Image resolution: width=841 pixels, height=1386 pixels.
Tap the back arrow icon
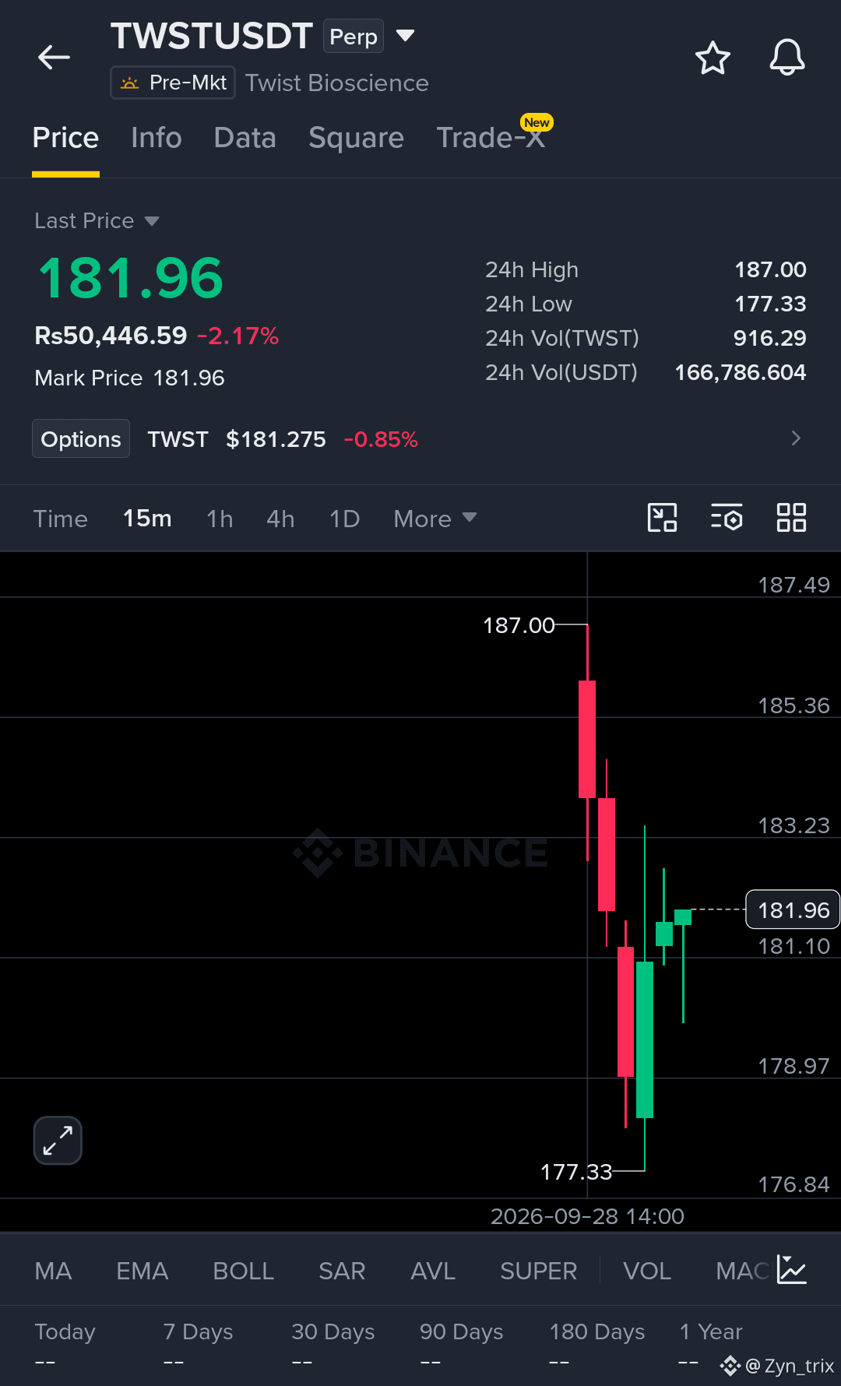pos(54,57)
